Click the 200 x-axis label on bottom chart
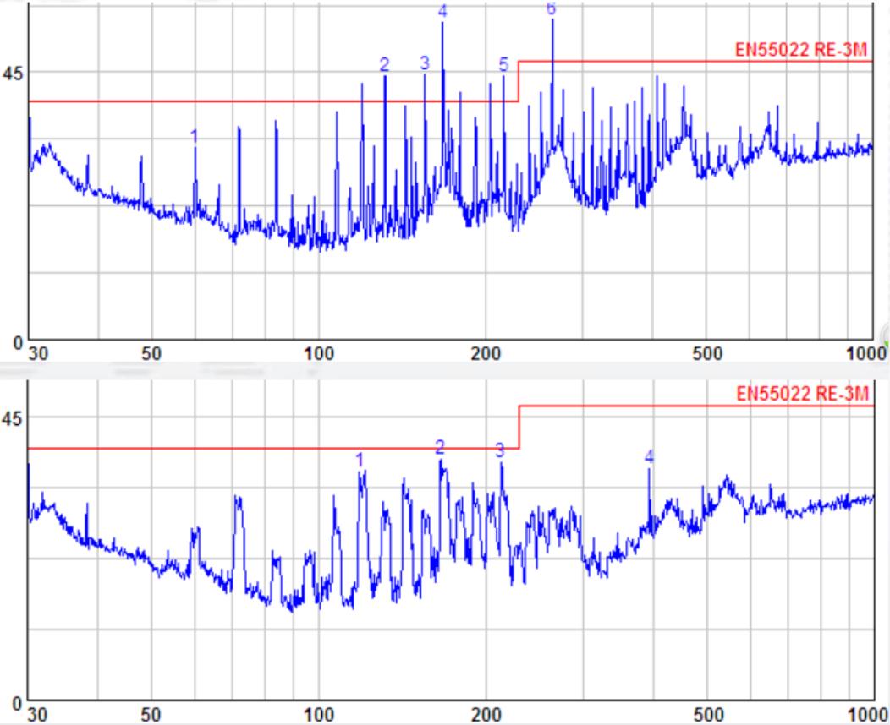 click(486, 713)
